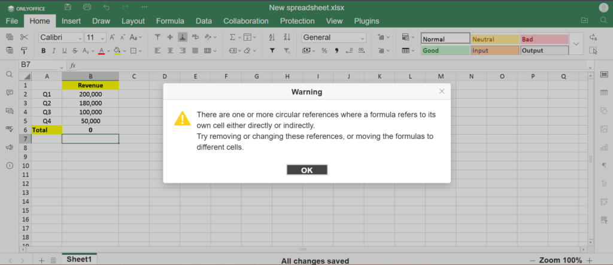Click OK in the circular reference warning

click(306, 170)
